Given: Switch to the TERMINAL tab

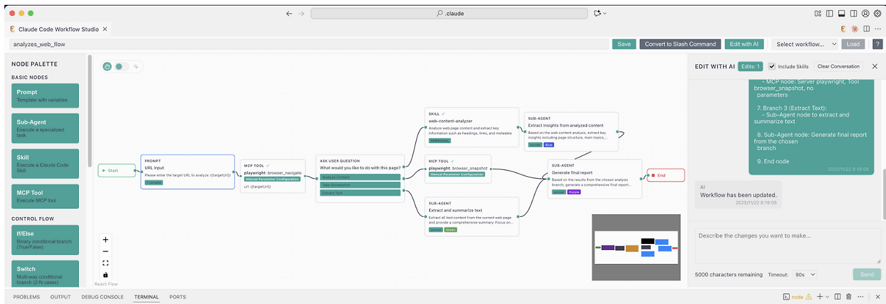Looking at the screenshot, I should [147, 297].
